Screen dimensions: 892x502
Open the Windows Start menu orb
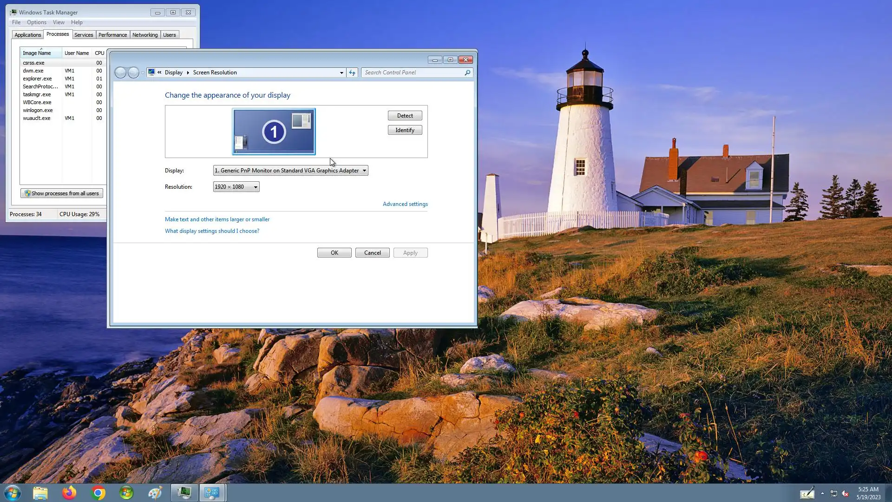[x=13, y=493]
